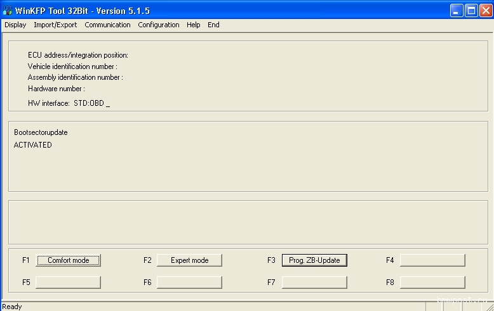Maximize the WinKFP Tool window
Image resolution: width=494 pixels, height=311 pixels.
[x=471, y=10]
